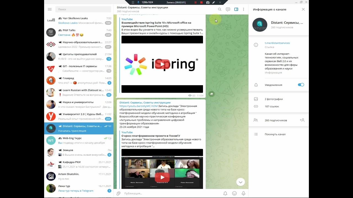Open the 2 photos shared media
The width and height of the screenshot is (353, 198).
click(279, 99)
